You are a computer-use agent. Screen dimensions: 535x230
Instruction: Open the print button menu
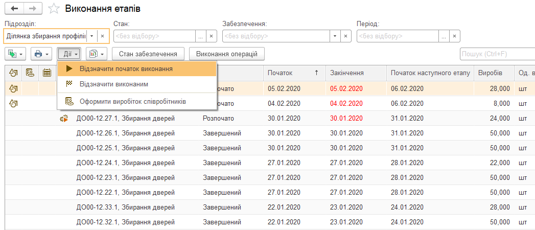tap(41, 54)
